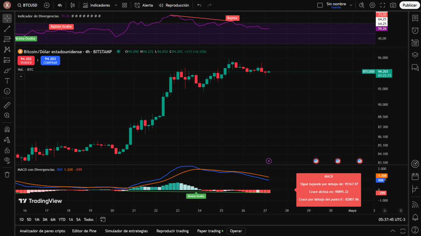Open the object tree layers panel
421x236 pixels.
click(x=415, y=55)
